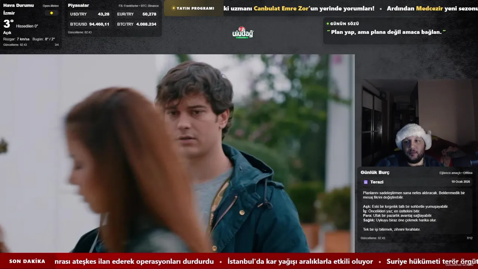Image resolution: width=478 pixels, height=269 pixels.
Task: Click the İzmir city name
Action: click(x=9, y=13)
